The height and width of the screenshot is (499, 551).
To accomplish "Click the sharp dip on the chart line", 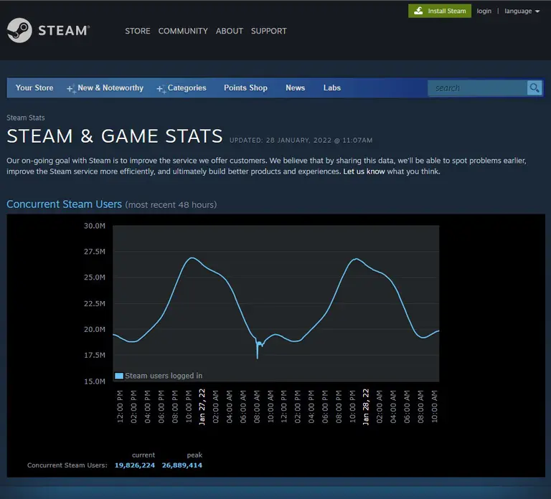I will [x=258, y=351].
